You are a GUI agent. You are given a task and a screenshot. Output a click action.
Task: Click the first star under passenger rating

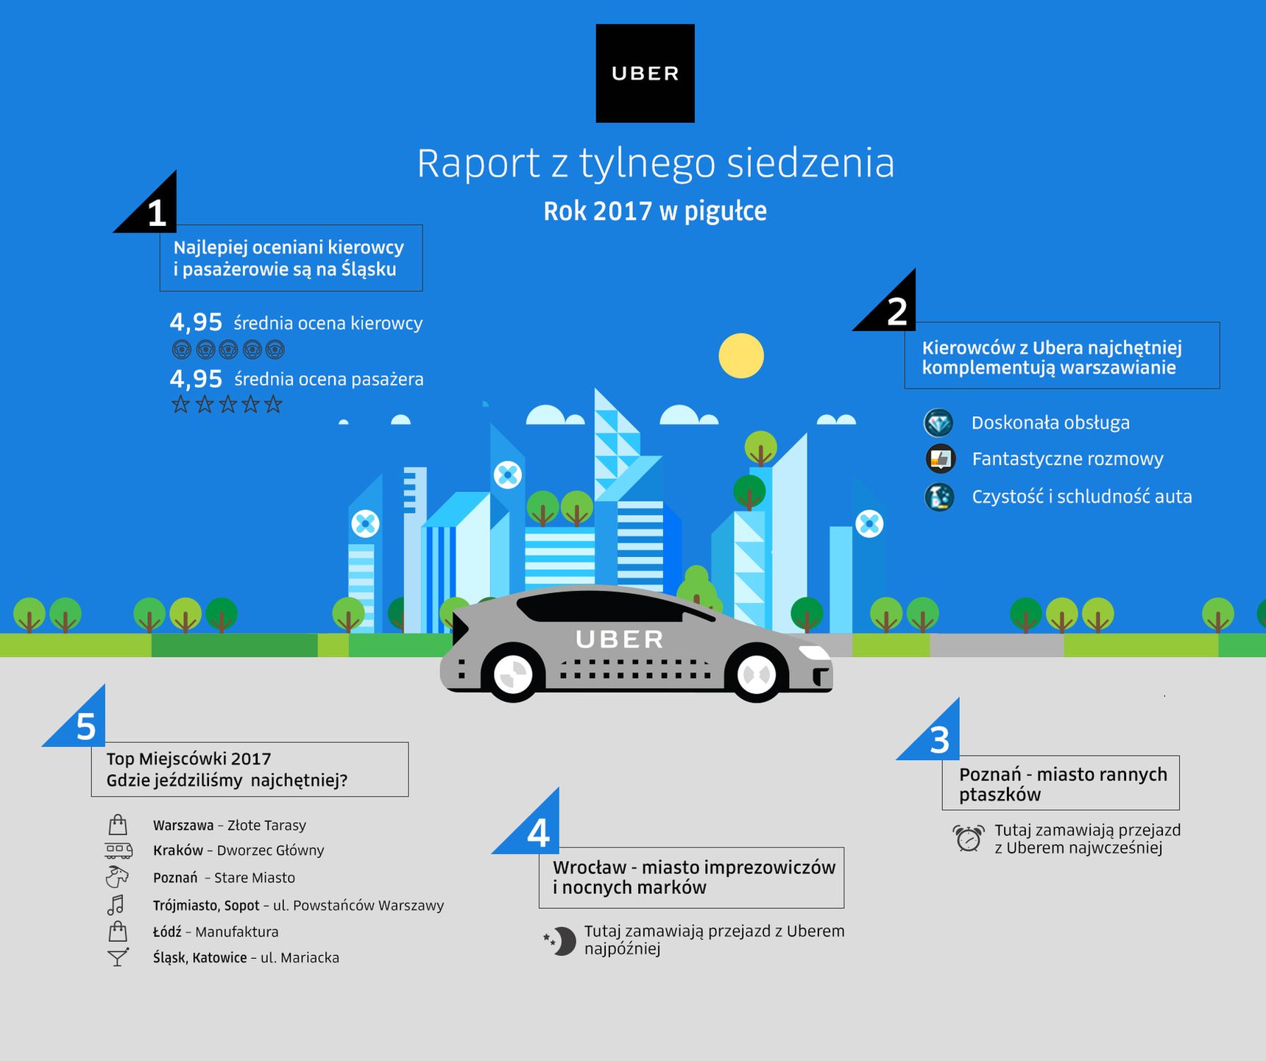[180, 404]
